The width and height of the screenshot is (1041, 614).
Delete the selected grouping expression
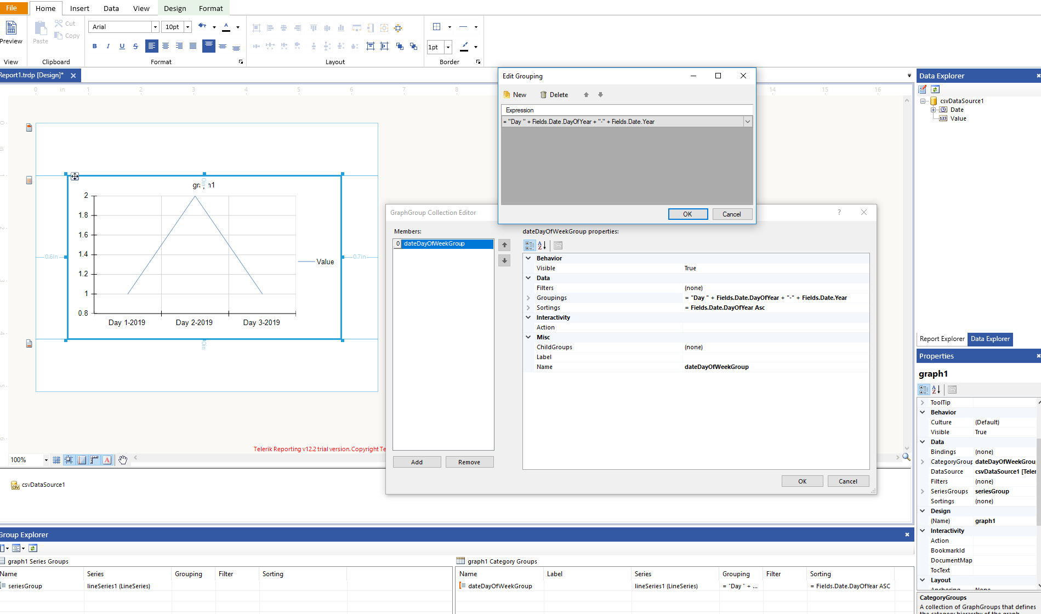tap(554, 95)
